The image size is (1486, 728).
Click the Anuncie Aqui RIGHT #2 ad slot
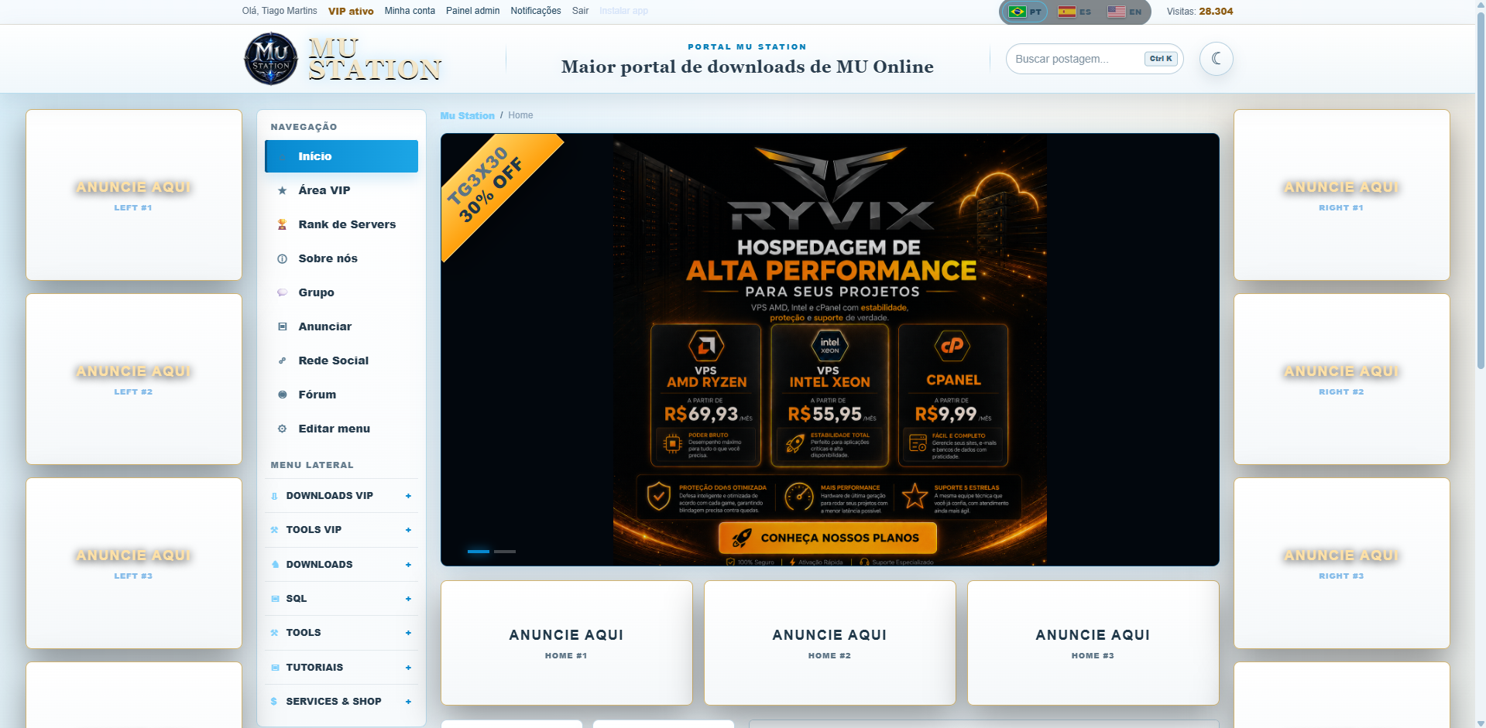1342,379
